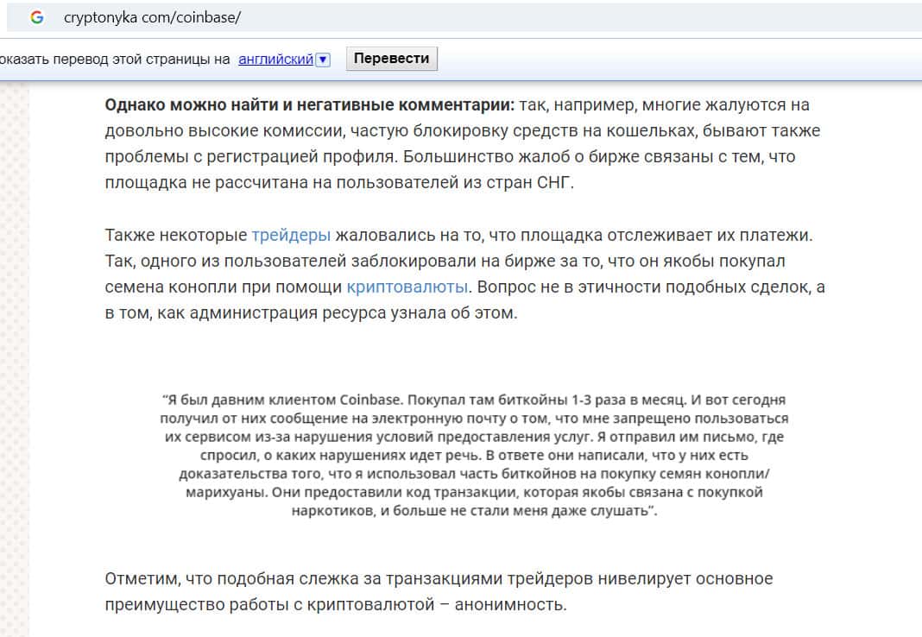Click the quote line ending 'даже слушать'
The width and height of the screenshot is (922, 637).
click(474, 511)
